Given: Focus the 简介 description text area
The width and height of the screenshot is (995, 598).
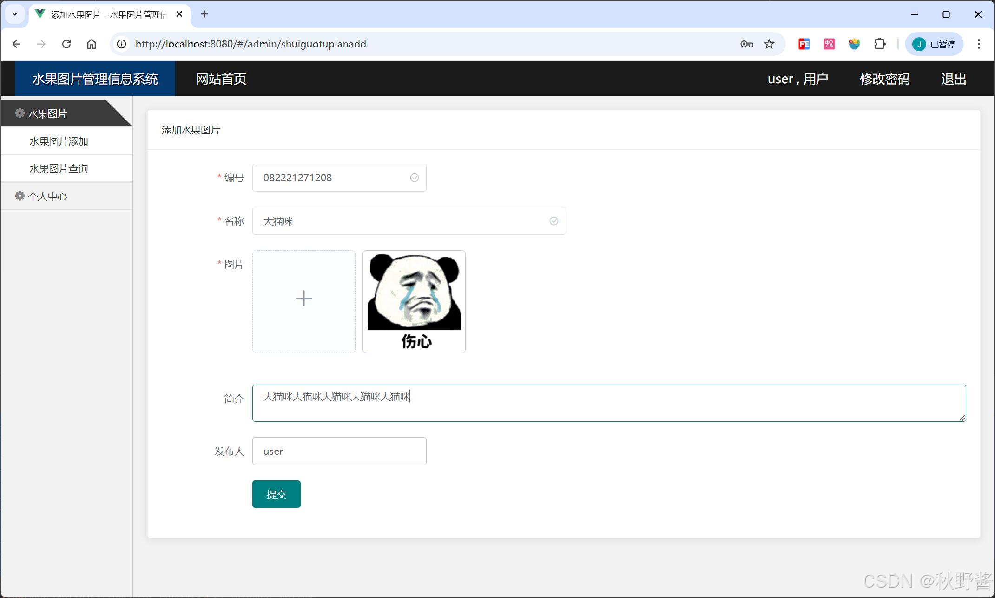Looking at the screenshot, I should [x=609, y=403].
